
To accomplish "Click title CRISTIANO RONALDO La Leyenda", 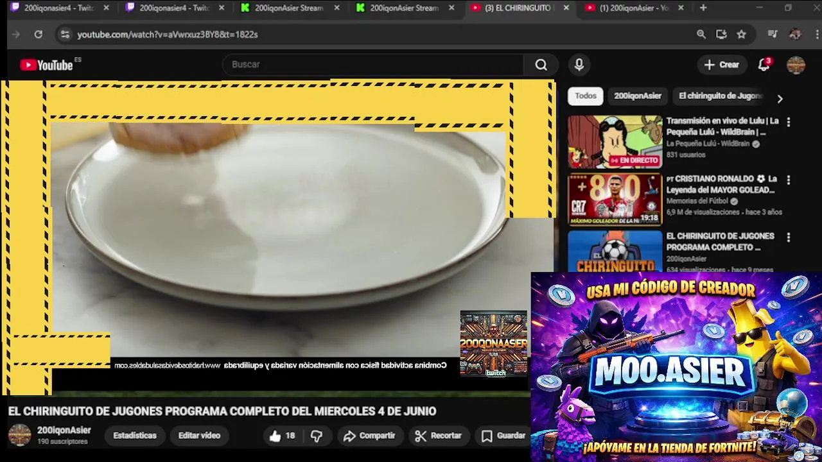I will (x=722, y=184).
